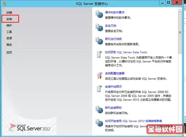Image resolution: width=186 pixels, height=137 pixels.
Task: Click the text 启动联机安装文档。
Action: (x=117, y=113)
